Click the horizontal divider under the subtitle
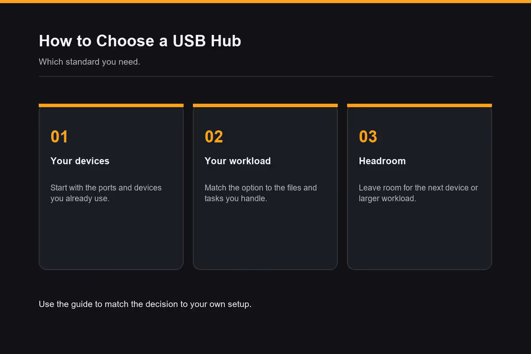The width and height of the screenshot is (531, 354). (265, 77)
